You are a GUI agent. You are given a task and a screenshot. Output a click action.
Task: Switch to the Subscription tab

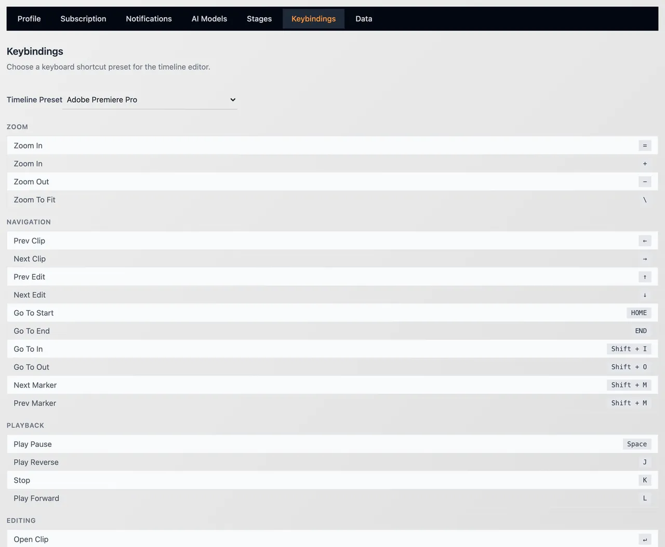pos(83,19)
